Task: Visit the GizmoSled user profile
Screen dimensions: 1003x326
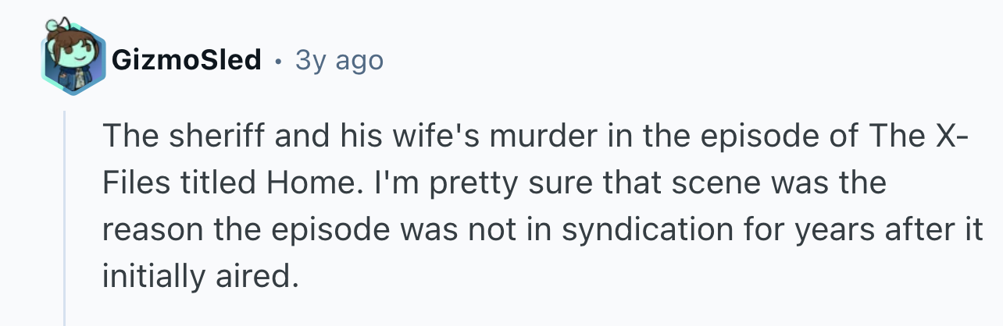Action: 186,60
